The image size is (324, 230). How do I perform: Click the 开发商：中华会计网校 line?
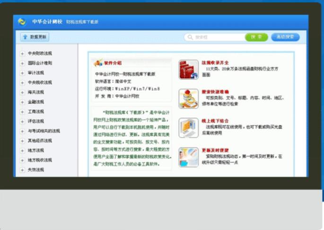(x=117, y=96)
